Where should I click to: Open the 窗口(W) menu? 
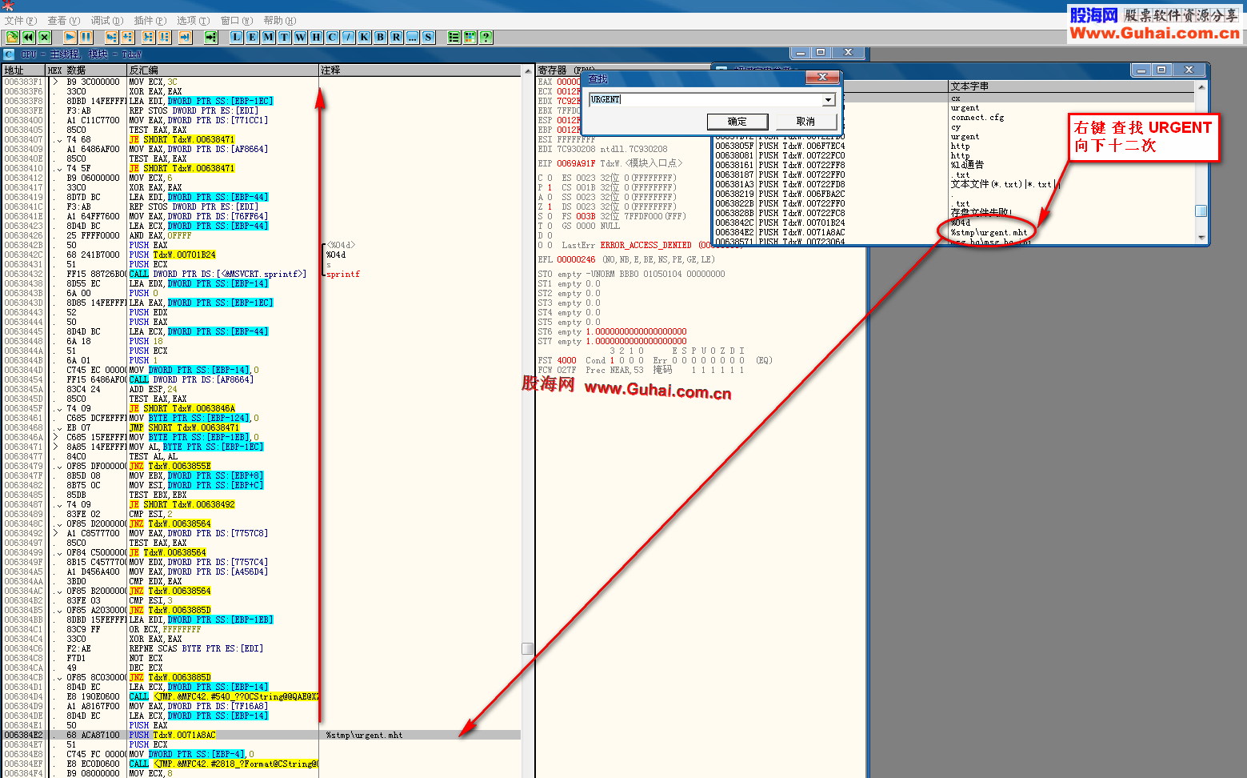[237, 21]
